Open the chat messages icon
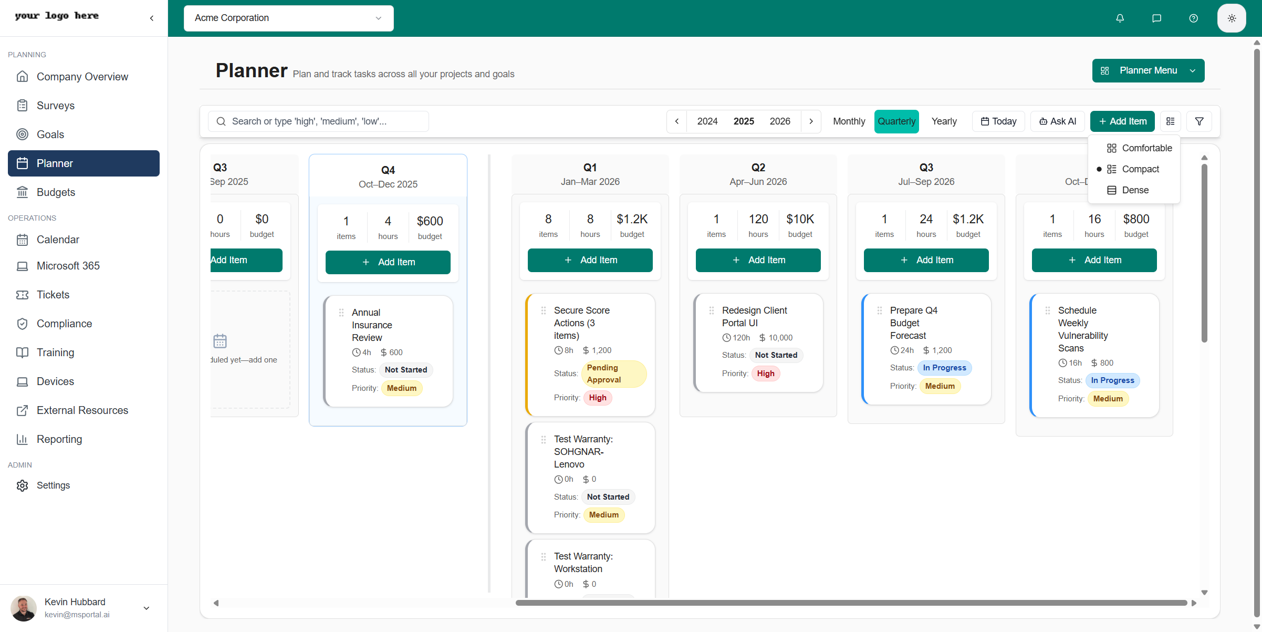The width and height of the screenshot is (1262, 632). [x=1156, y=18]
